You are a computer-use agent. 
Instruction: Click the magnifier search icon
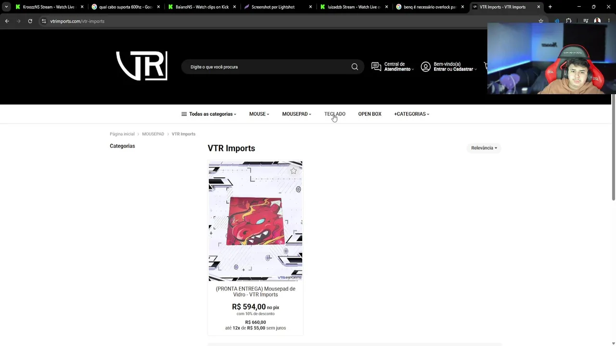(x=355, y=67)
